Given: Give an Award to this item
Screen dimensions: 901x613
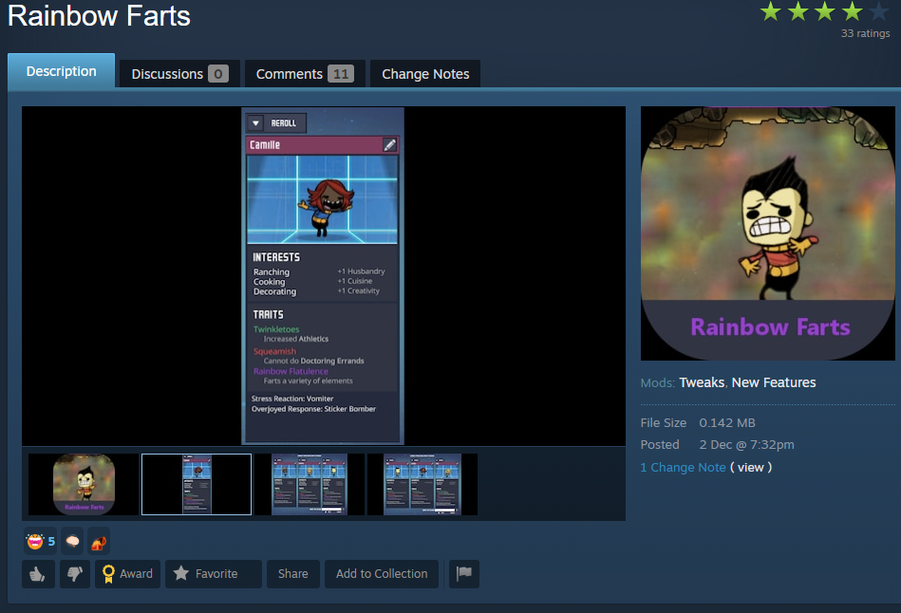Looking at the screenshot, I should pos(127,574).
